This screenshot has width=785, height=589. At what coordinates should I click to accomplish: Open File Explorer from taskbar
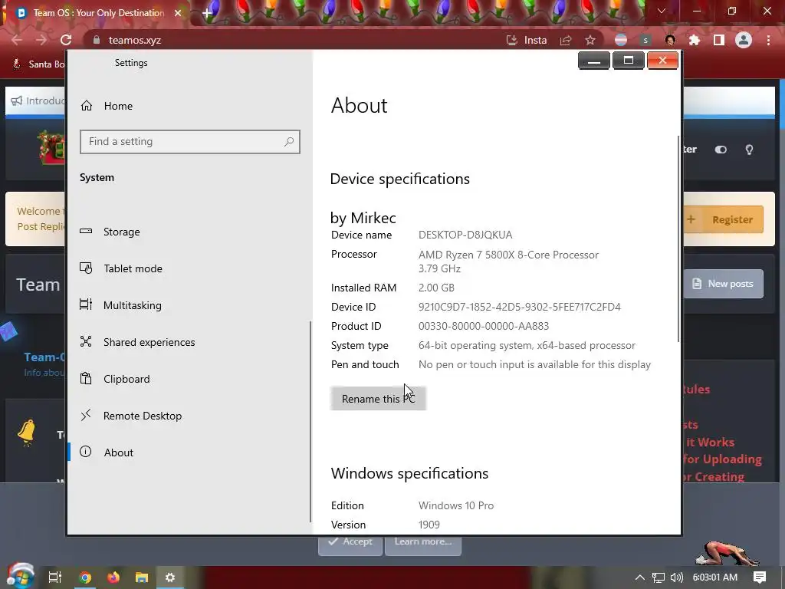pos(142,577)
